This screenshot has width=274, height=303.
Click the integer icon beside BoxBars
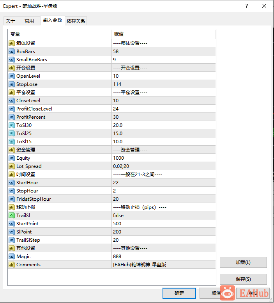click(x=12, y=52)
